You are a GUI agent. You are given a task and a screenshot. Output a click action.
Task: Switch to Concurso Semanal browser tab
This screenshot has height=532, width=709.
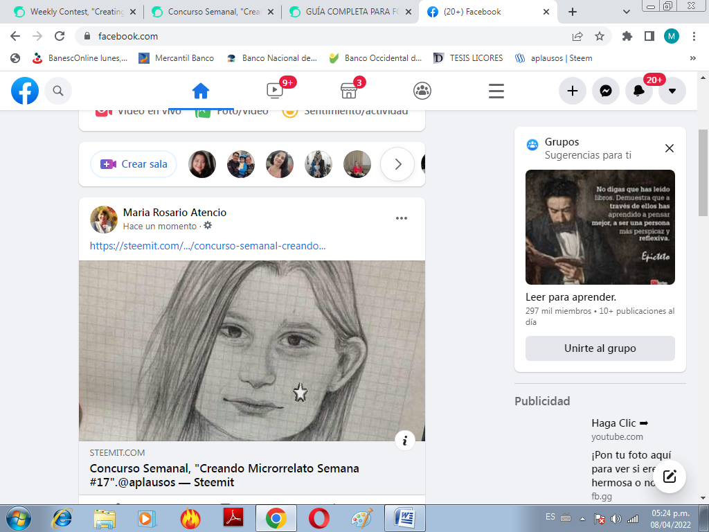click(213, 12)
